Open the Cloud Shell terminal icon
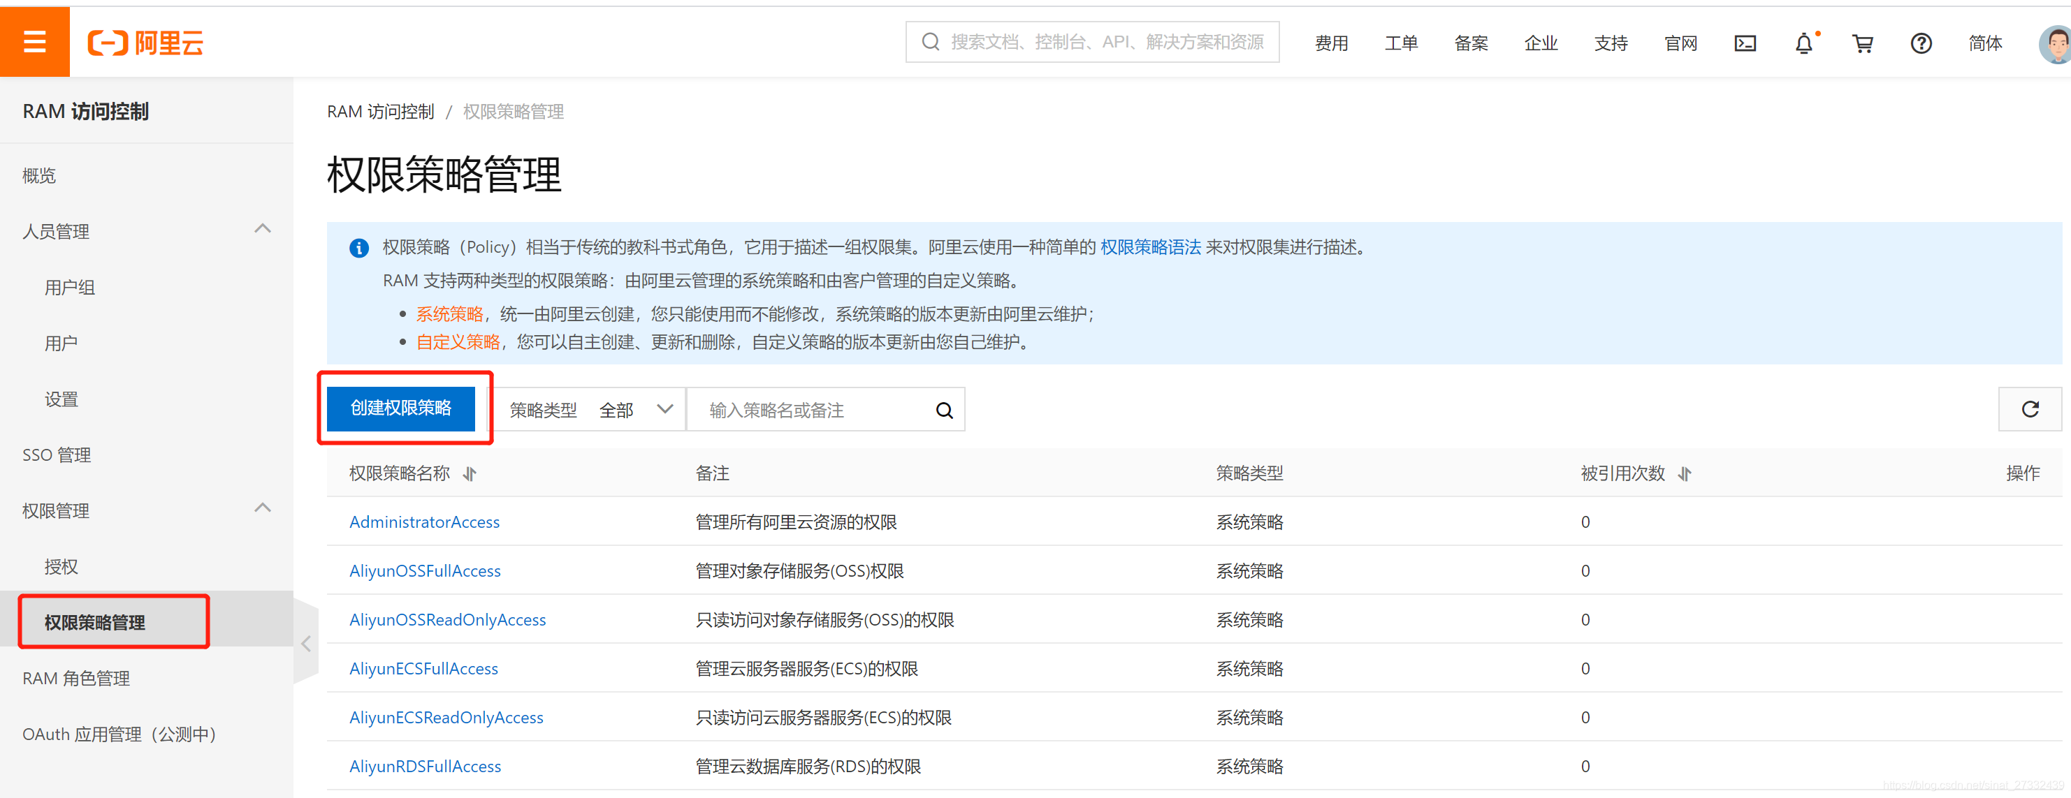The image size is (2071, 798). tap(1745, 43)
